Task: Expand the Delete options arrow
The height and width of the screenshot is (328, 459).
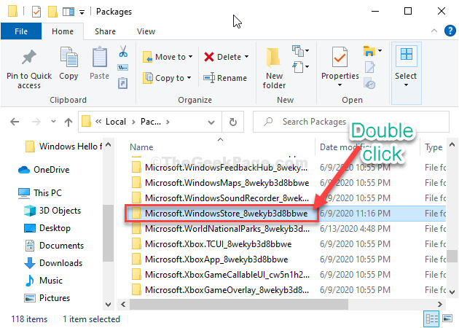Action: (x=246, y=57)
